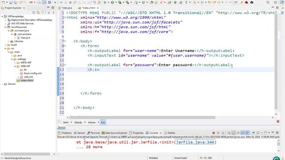Click the Run Last Tool icon with toolbox

127,2
